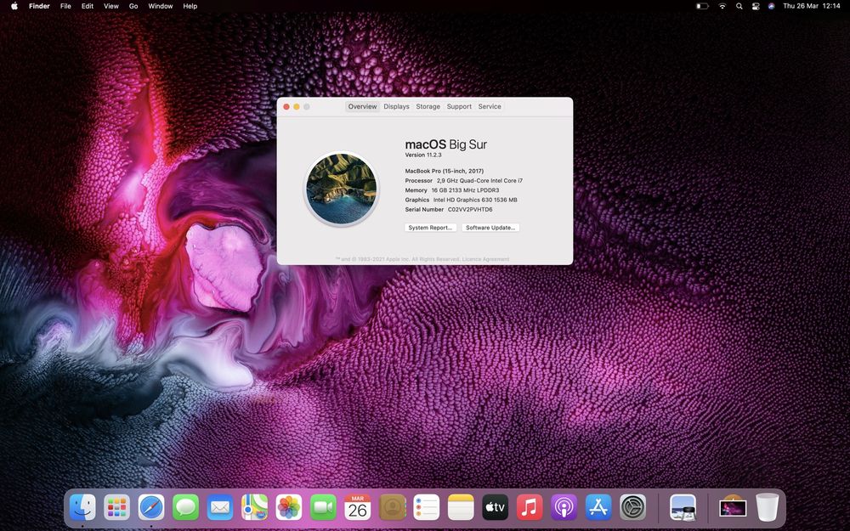Open Music app in the Dock
Screen dimensions: 850x531
pyautogui.click(x=530, y=508)
